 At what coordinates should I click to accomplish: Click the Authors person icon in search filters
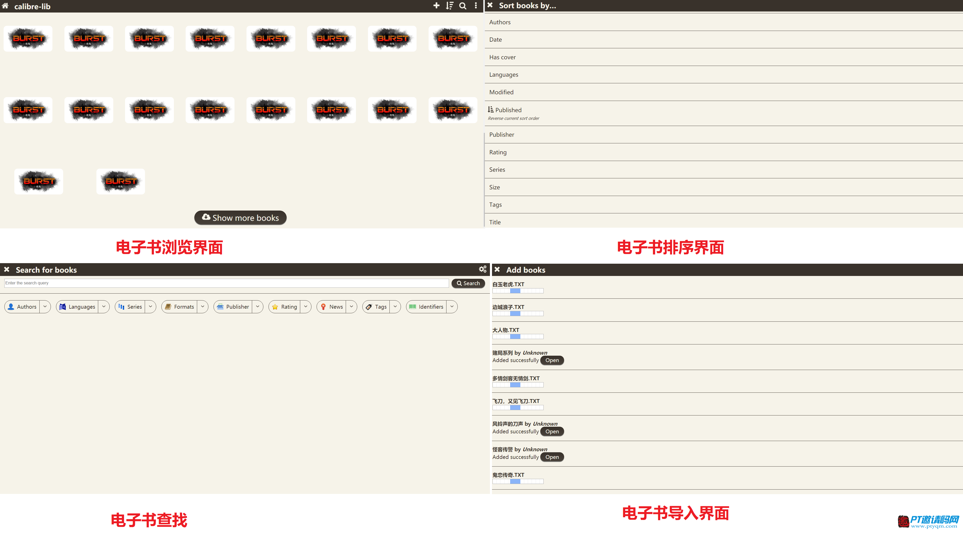(x=11, y=307)
